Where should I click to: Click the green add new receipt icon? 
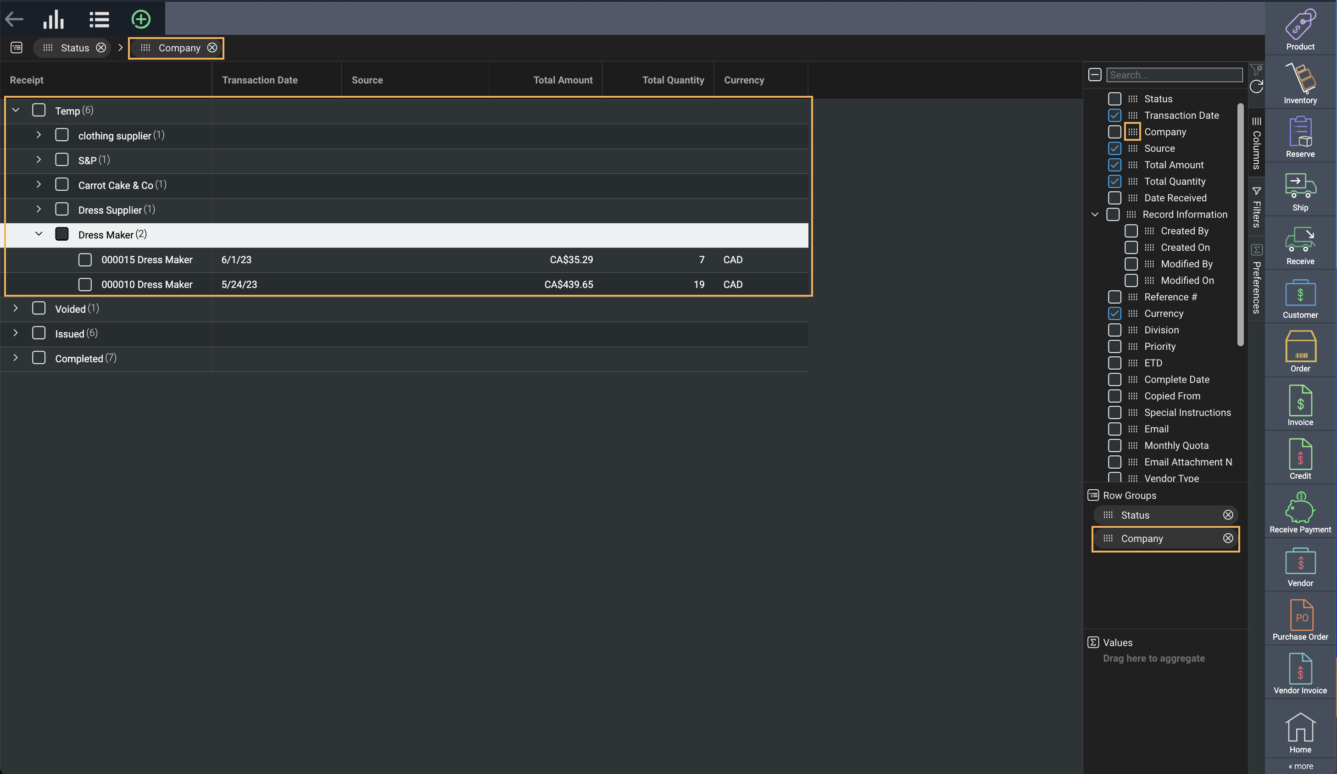click(x=140, y=20)
